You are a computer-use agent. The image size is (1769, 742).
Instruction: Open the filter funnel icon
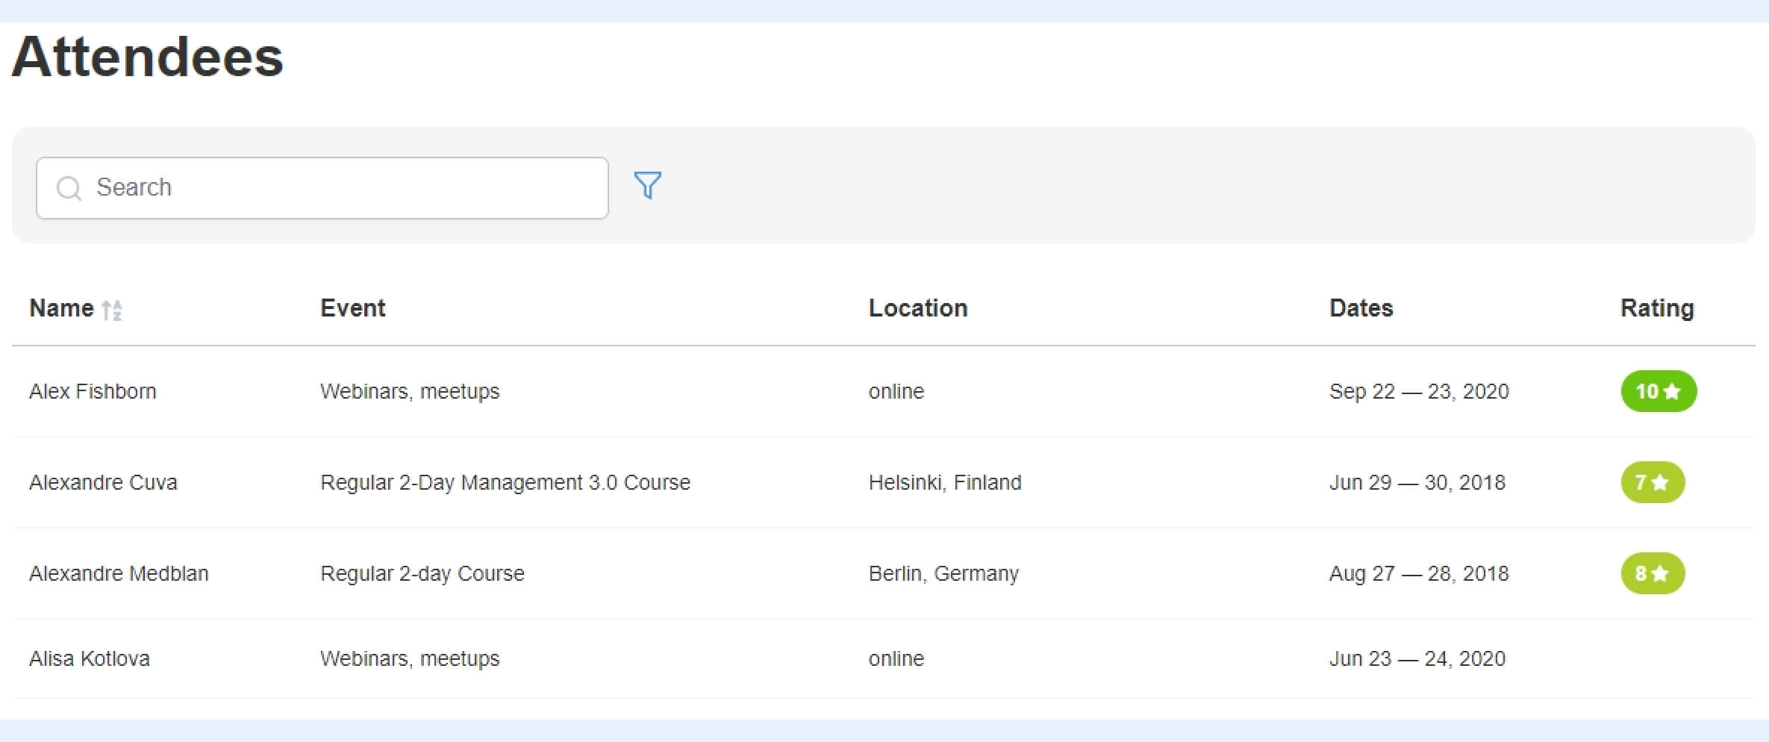point(647,185)
